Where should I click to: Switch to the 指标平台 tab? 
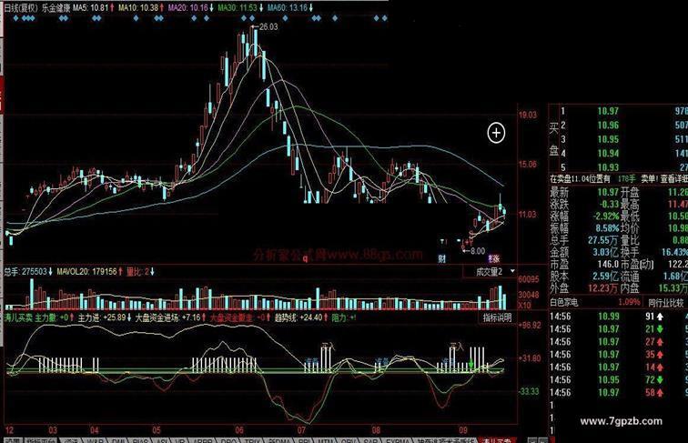click(x=42, y=440)
